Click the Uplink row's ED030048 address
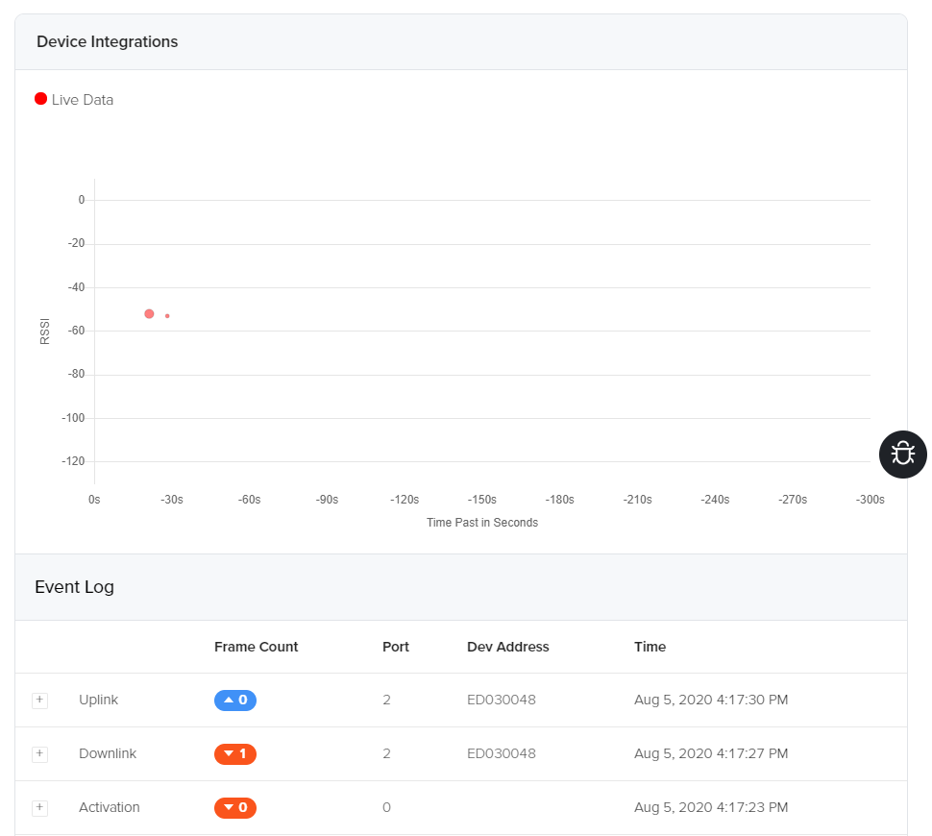 501,701
